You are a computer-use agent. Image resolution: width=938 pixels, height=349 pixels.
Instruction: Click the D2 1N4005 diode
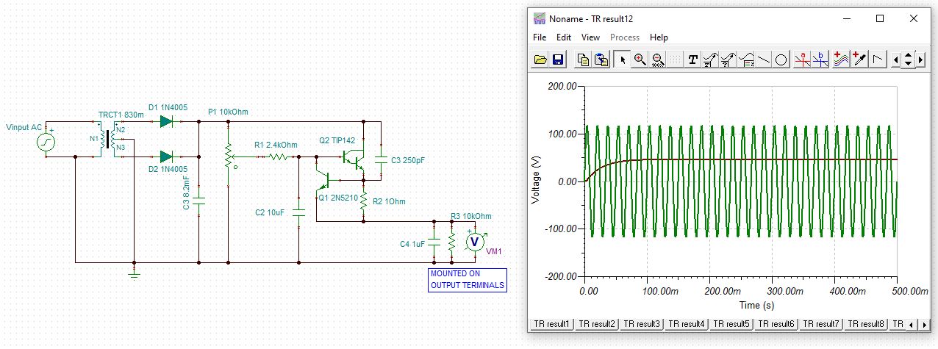pyautogui.click(x=167, y=156)
